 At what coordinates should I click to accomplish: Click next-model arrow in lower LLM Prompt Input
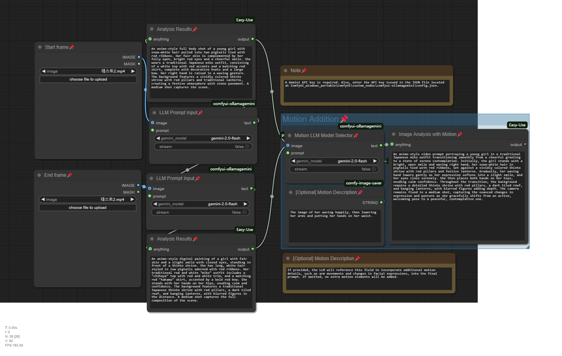coord(245,204)
